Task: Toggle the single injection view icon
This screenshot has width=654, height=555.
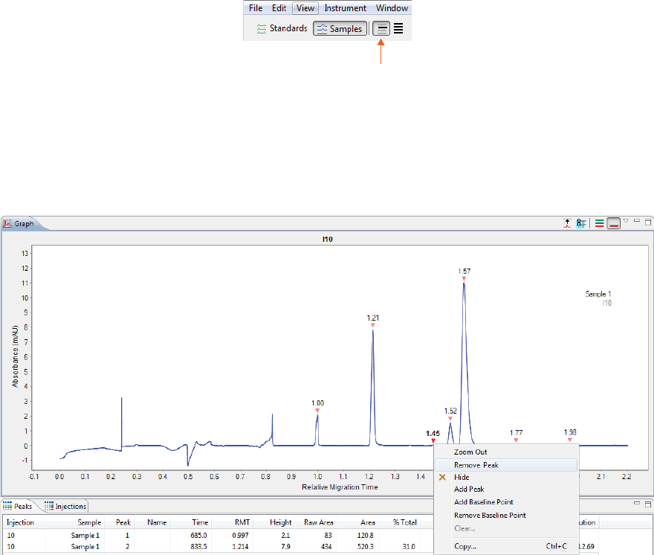Action: coord(381,29)
